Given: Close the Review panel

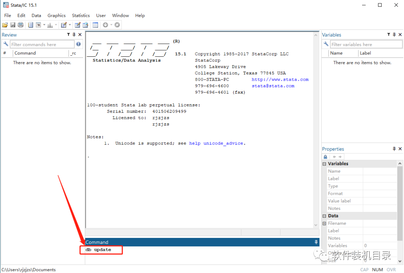Looking at the screenshot, I should (x=80, y=34).
